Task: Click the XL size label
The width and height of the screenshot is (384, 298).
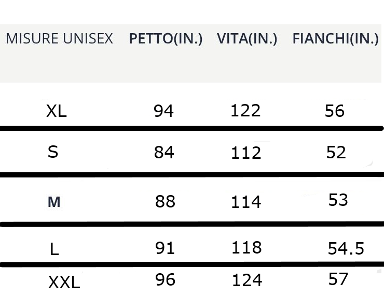Action: (57, 111)
